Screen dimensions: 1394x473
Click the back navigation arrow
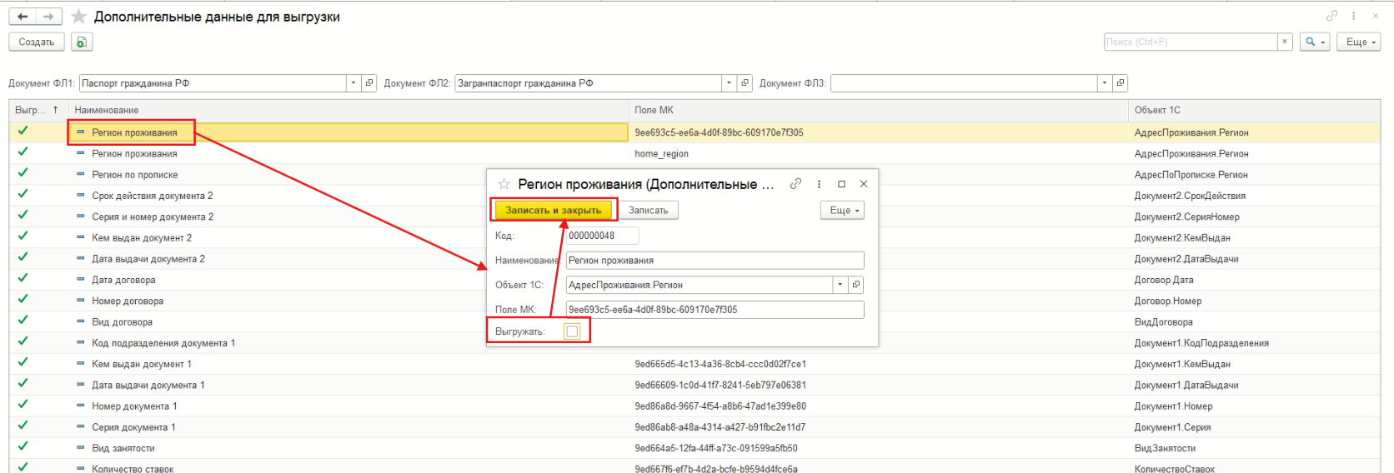point(23,17)
